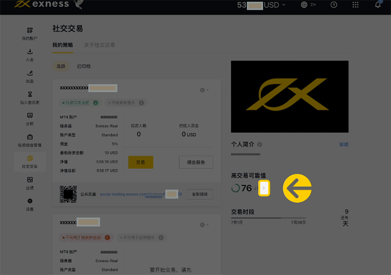Open 出入金历史 transaction history
Screen dimensions: 391x275
(x=30, y=98)
